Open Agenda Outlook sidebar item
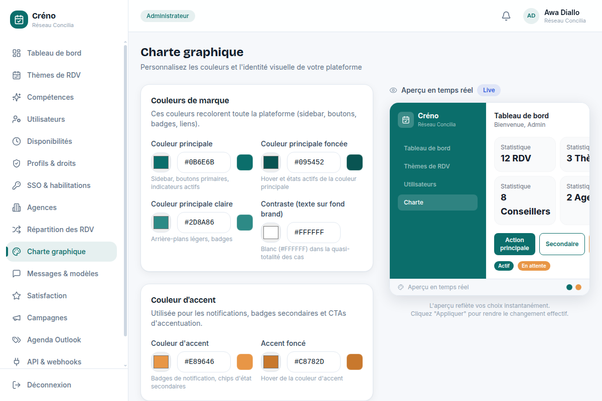This screenshot has height=401, width=602. click(x=61, y=340)
